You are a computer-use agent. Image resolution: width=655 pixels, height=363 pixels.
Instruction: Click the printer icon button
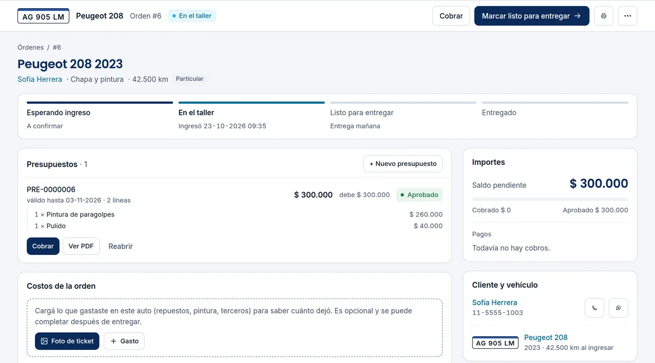604,16
